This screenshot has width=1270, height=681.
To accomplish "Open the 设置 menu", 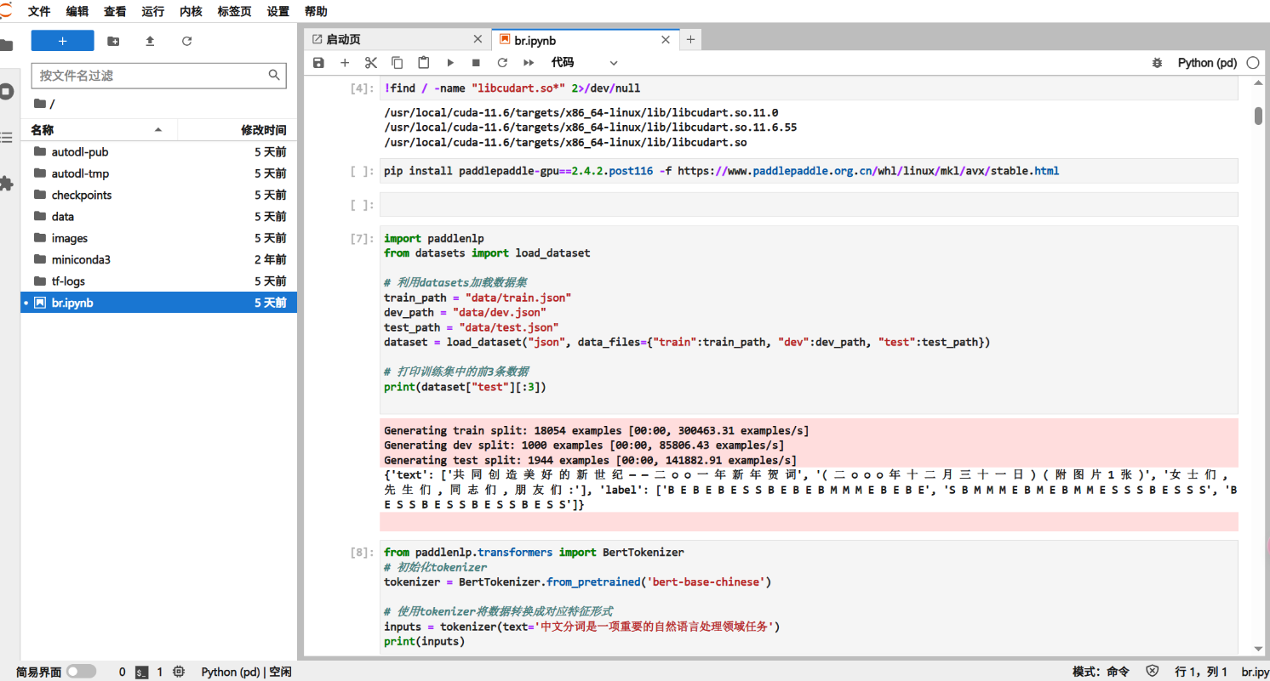I will 278,11.
